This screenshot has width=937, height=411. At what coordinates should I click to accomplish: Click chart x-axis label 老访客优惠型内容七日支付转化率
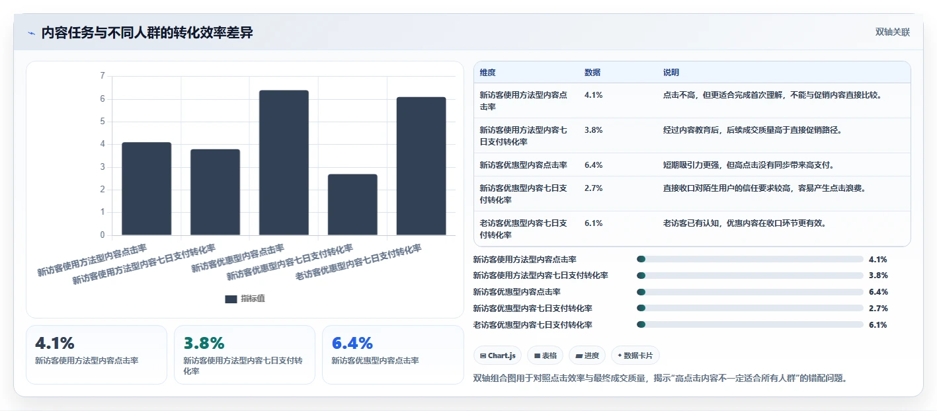coord(358,261)
